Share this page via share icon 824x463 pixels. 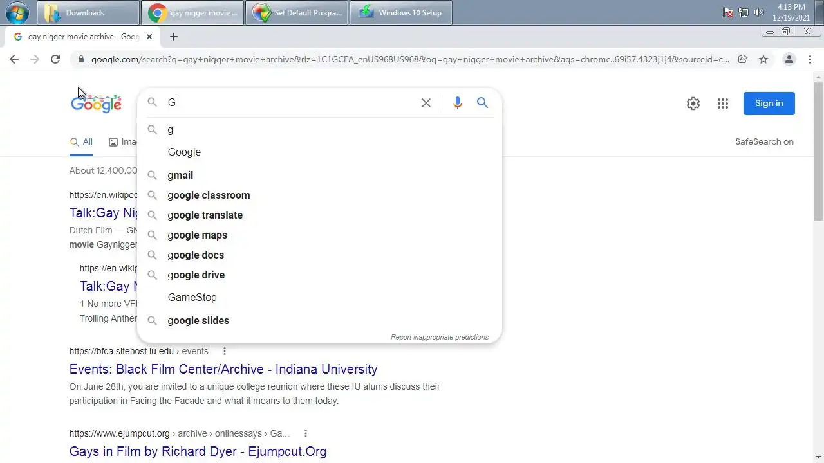pos(742,59)
